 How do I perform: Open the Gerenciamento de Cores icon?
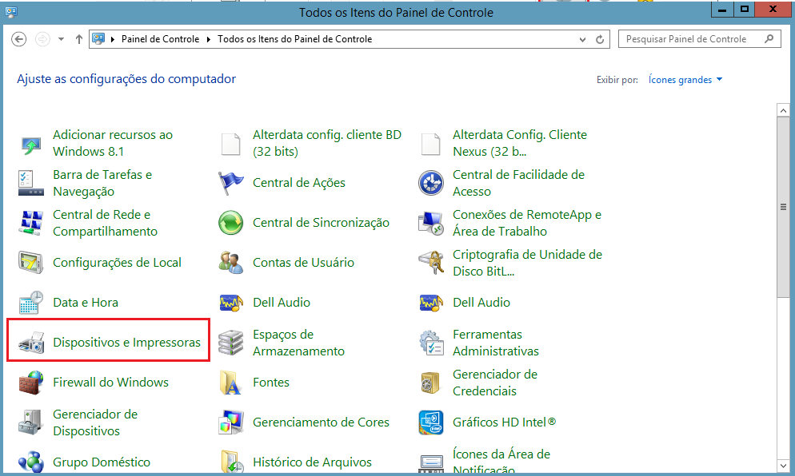coord(230,422)
